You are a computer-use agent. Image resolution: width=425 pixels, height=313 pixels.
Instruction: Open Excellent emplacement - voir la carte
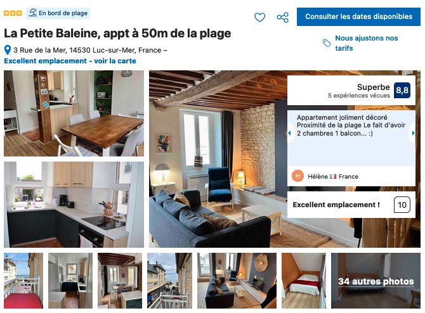click(70, 61)
